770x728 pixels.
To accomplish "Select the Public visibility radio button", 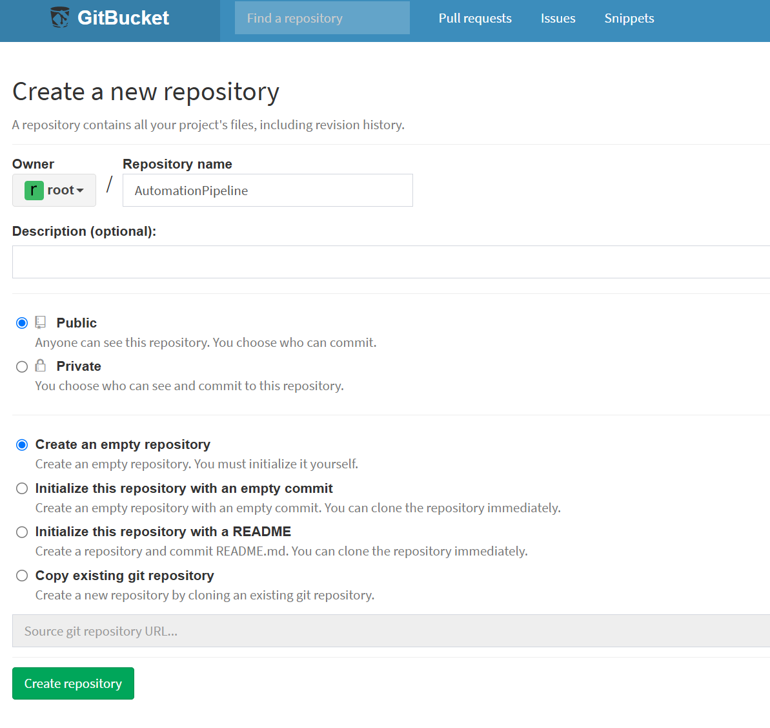I will [x=21, y=323].
